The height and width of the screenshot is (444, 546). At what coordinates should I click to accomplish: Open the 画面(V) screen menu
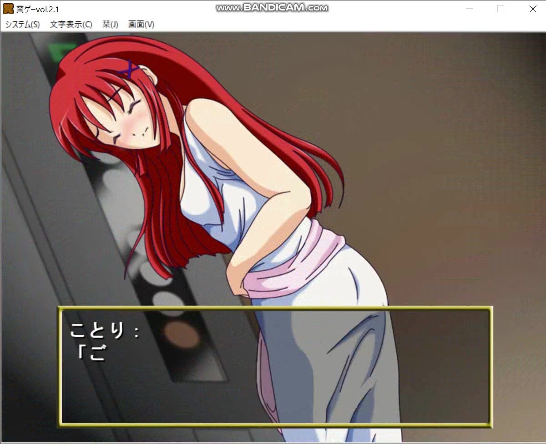141,25
